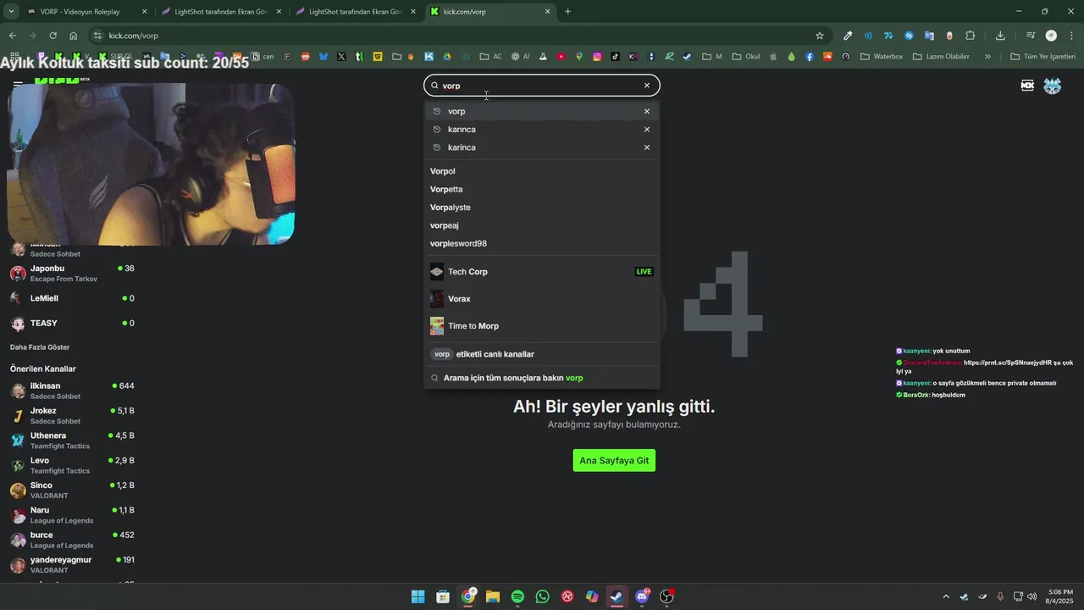Bookmark this page with the star icon
This screenshot has height=610, width=1084.
point(819,36)
